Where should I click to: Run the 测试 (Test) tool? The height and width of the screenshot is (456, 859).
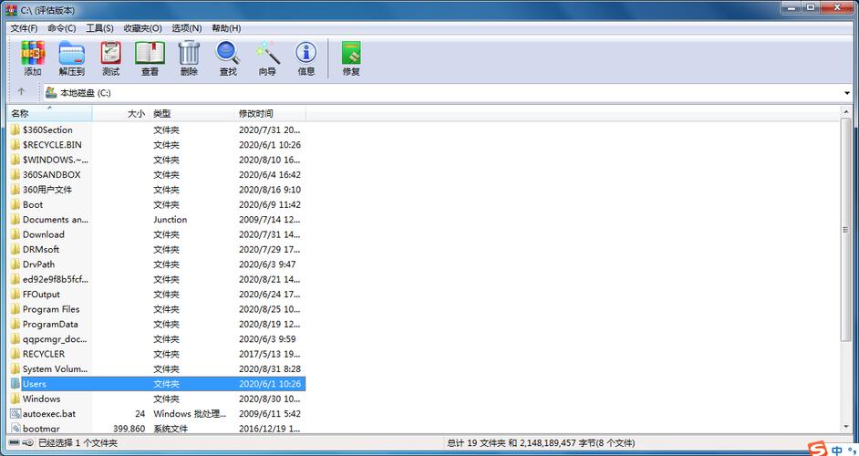pyautogui.click(x=110, y=58)
